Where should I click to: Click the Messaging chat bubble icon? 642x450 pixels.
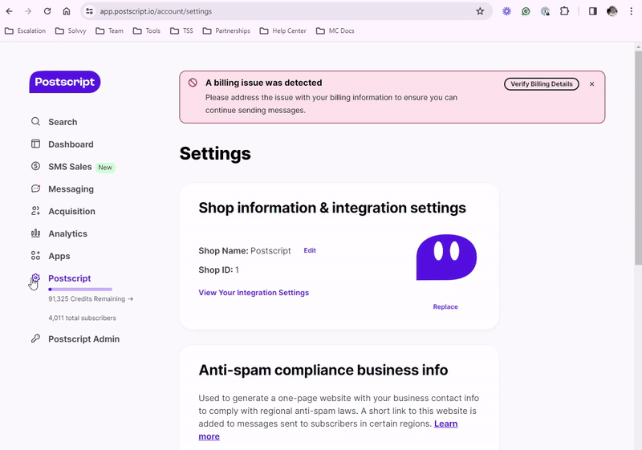35,189
